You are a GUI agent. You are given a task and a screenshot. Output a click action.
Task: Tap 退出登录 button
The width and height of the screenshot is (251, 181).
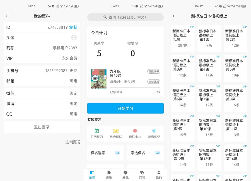pos(42,127)
